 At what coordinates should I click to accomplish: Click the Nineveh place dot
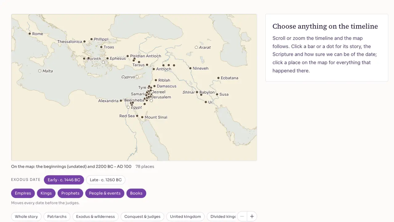pyautogui.click(x=190, y=68)
